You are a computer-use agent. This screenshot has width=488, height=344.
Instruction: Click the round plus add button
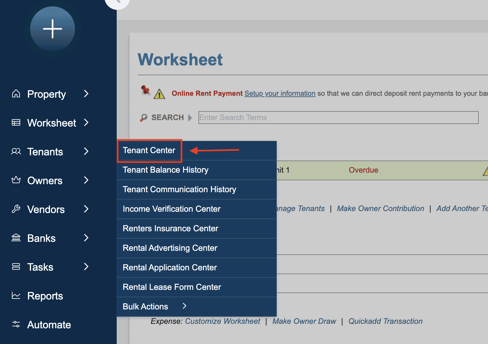[52, 29]
